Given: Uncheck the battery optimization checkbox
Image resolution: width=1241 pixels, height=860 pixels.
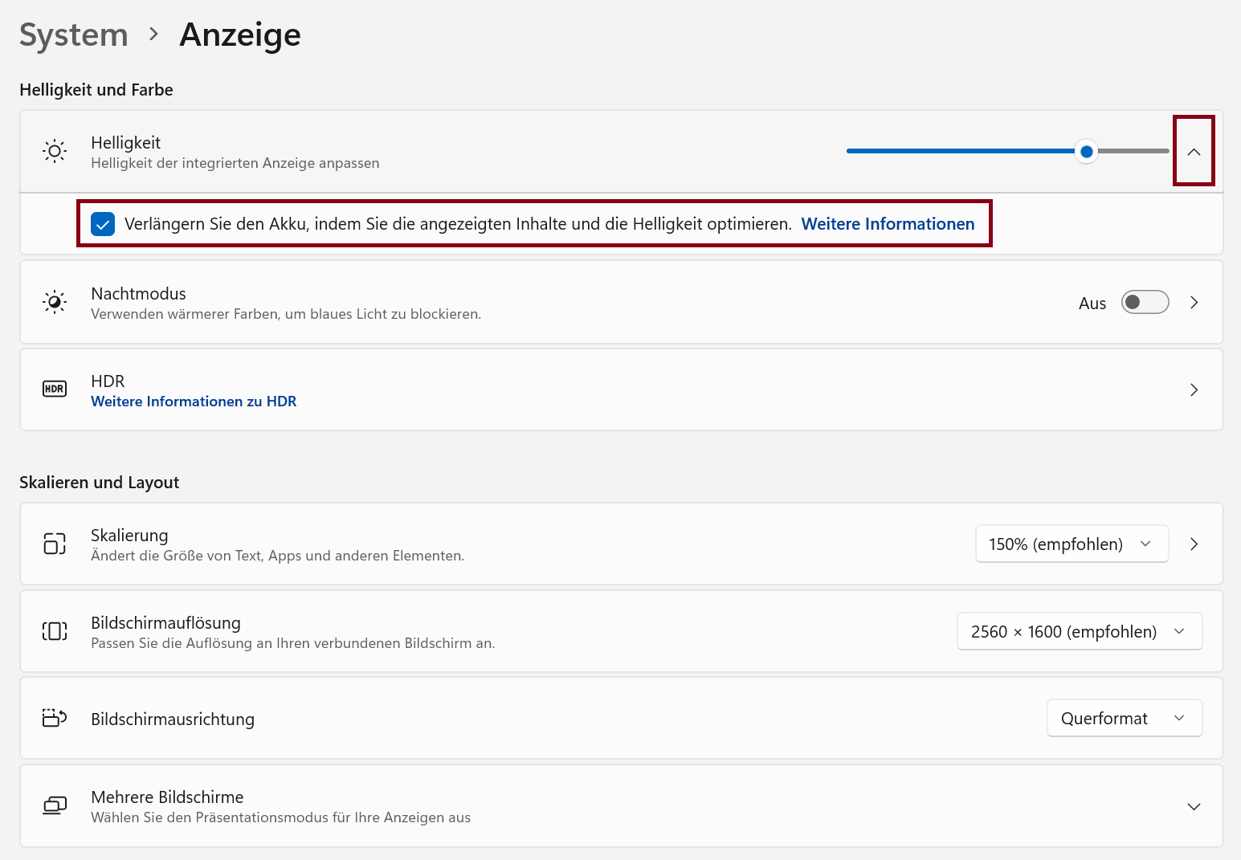Looking at the screenshot, I should coord(103,224).
